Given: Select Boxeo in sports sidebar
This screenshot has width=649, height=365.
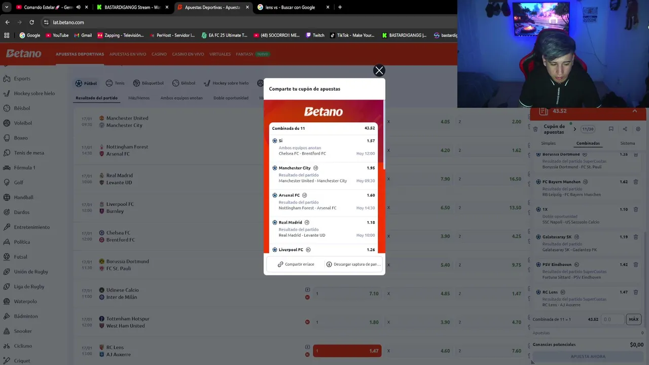Looking at the screenshot, I should pyautogui.click(x=21, y=138).
